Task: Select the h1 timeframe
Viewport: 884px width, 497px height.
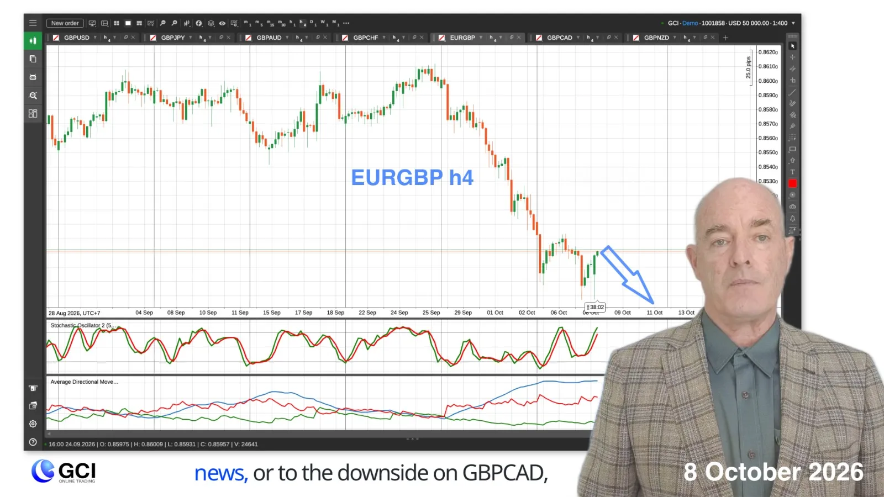Action: tap(292, 23)
